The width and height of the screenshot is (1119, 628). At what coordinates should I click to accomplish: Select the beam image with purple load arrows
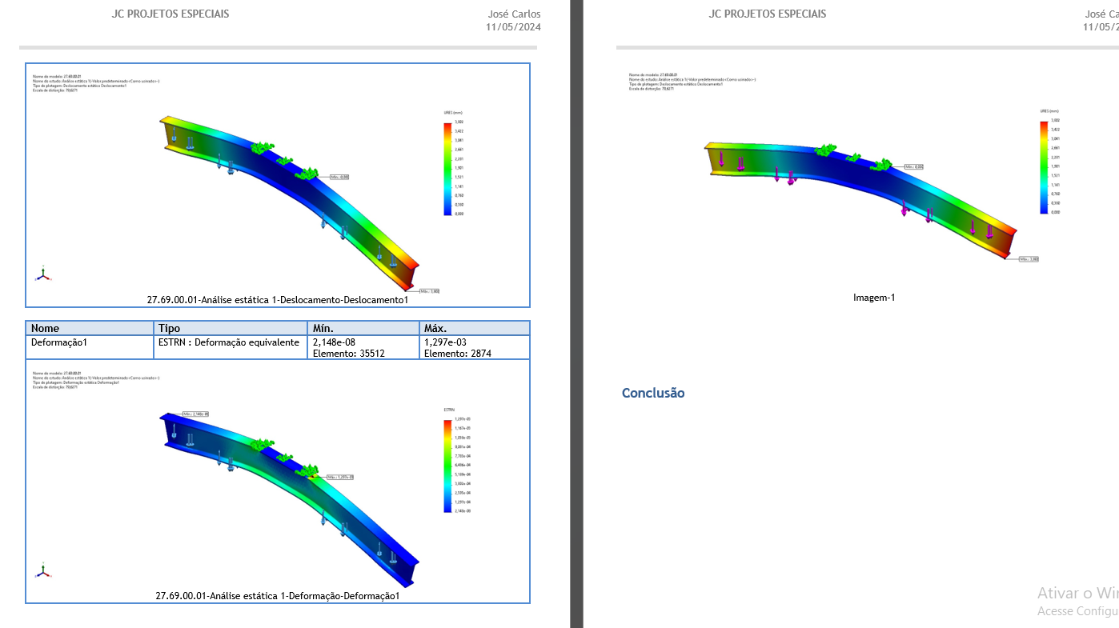860,200
